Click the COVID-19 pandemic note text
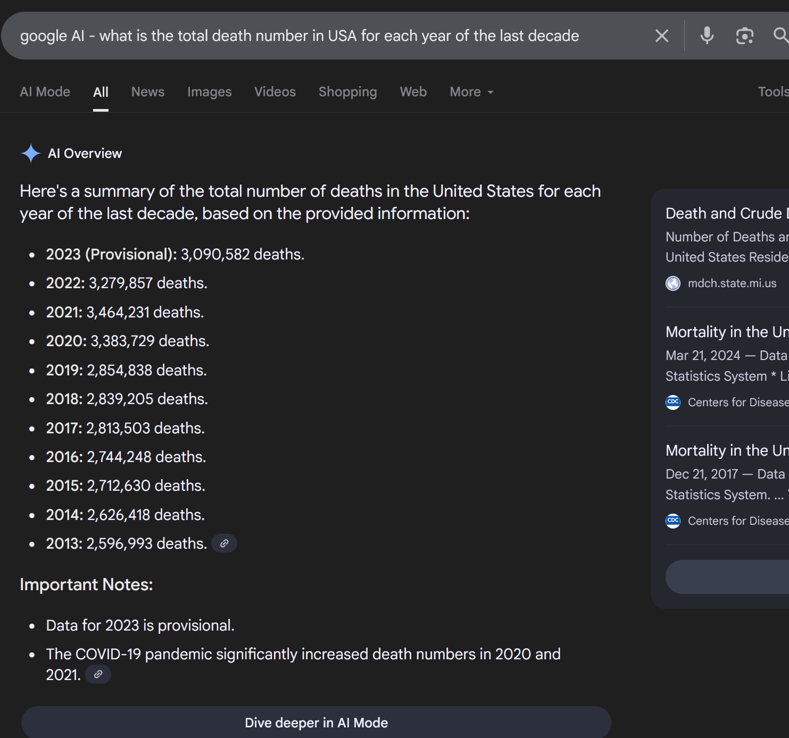789x738 pixels. coord(303,664)
